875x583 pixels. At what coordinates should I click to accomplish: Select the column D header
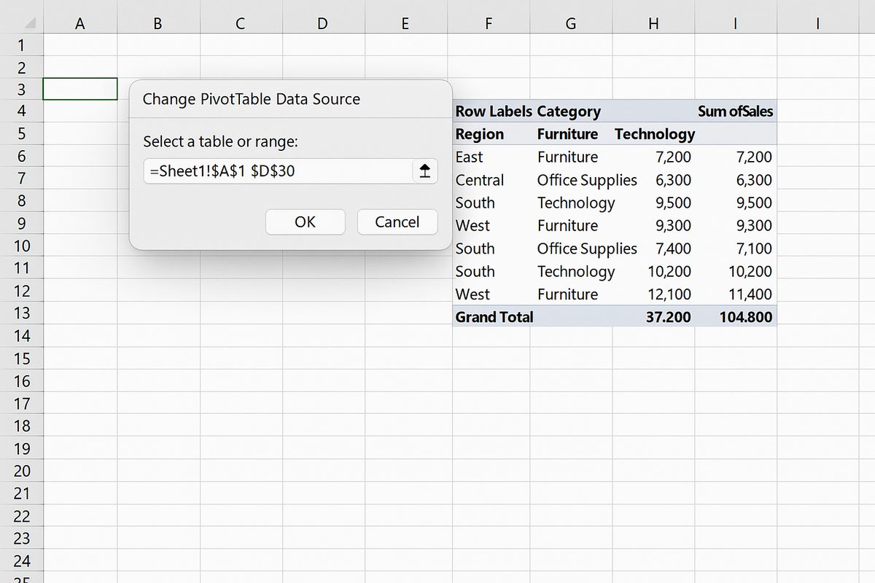pyautogui.click(x=323, y=23)
